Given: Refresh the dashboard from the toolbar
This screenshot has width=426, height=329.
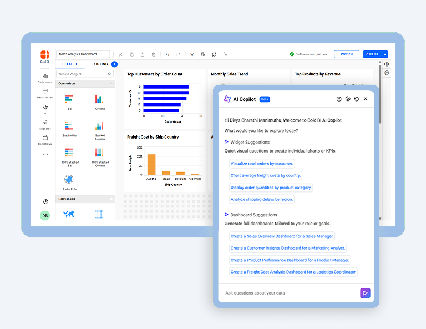Looking at the screenshot, I should (x=214, y=54).
